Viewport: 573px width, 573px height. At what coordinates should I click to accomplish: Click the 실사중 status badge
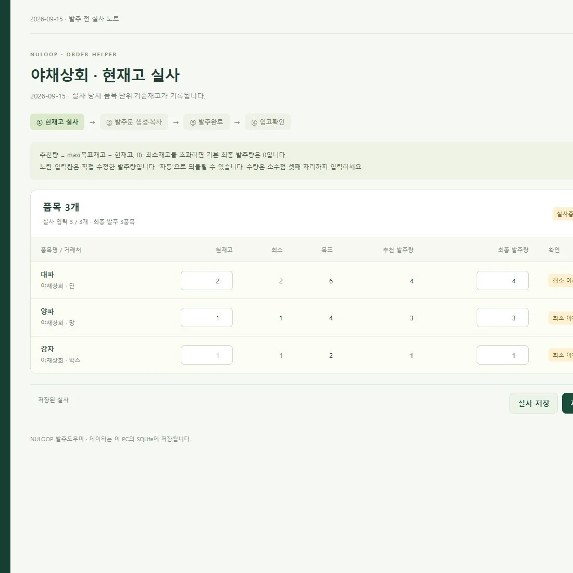coord(563,214)
